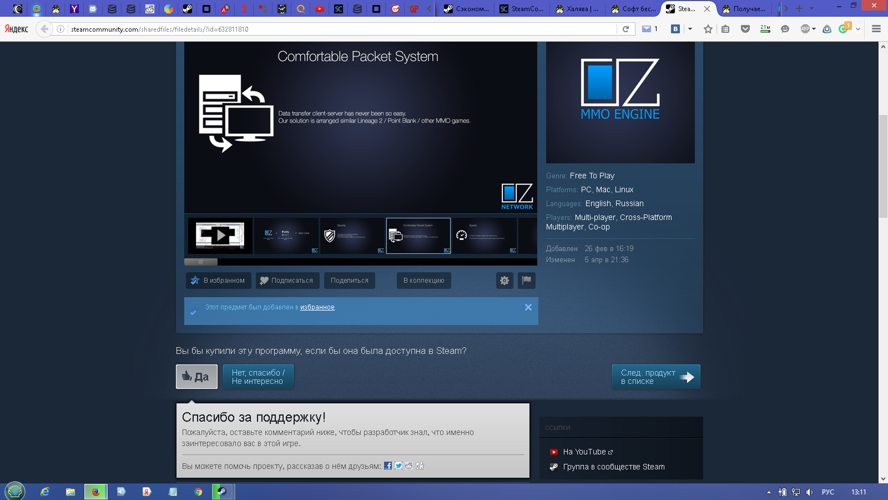The height and width of the screenshot is (500, 888).
Task: Open Internet Explorer from taskbar
Action: pos(45,492)
